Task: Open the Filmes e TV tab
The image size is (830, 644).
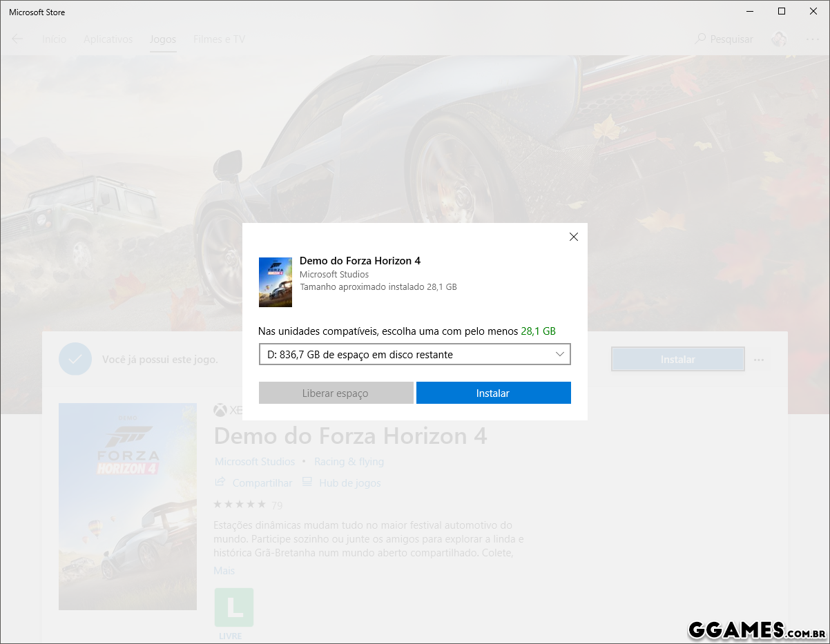Action: pyautogui.click(x=219, y=39)
